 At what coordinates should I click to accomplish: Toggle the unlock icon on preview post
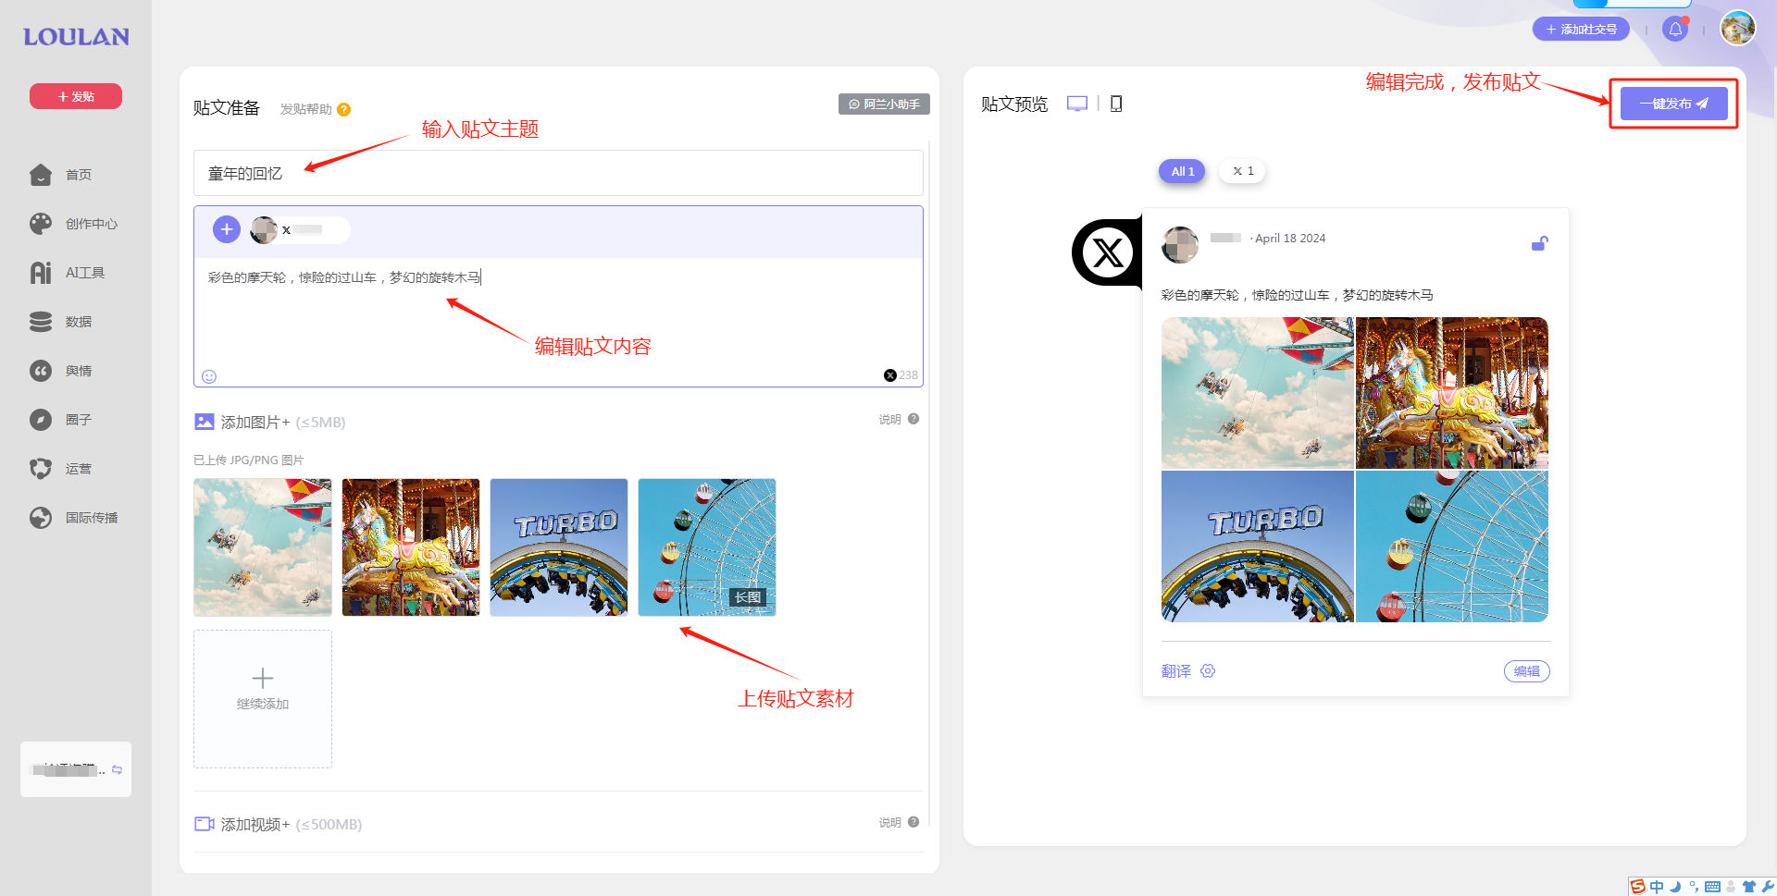pos(1539,243)
